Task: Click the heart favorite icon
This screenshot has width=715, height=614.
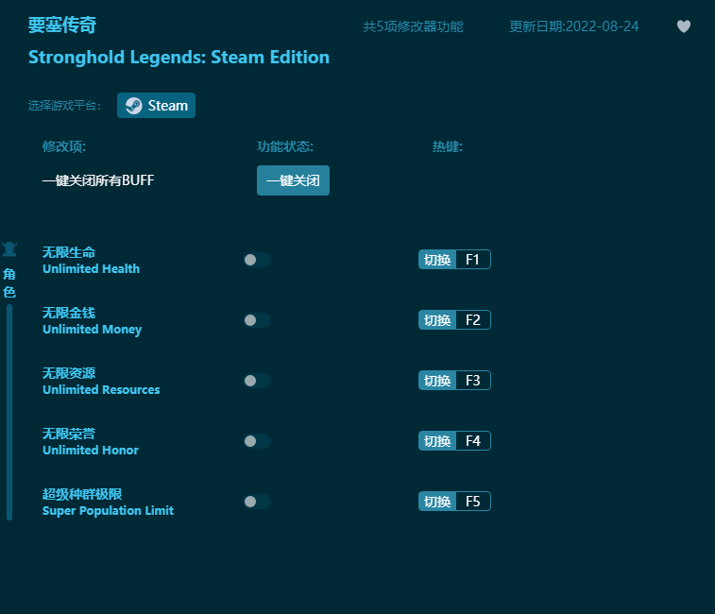Action: [683, 26]
